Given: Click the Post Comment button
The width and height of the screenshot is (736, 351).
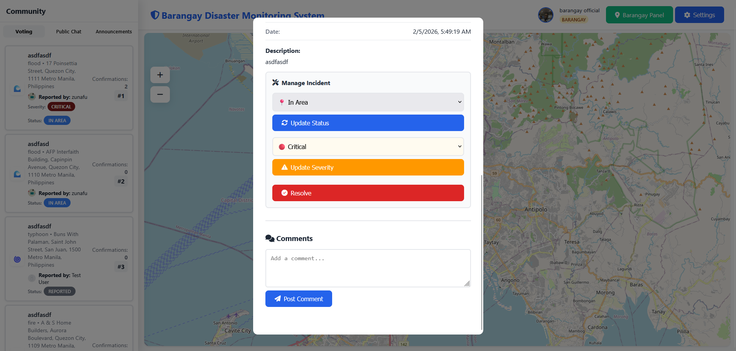Looking at the screenshot, I should pyautogui.click(x=299, y=299).
